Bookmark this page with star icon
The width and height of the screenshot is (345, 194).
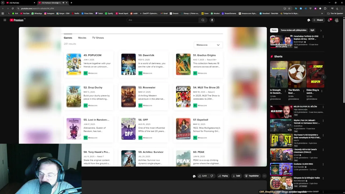(289, 8)
